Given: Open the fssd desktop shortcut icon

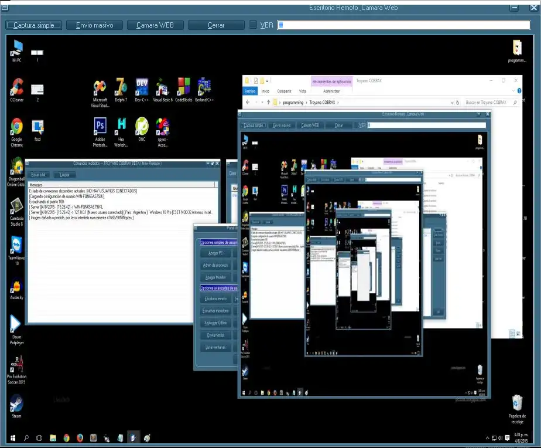Looking at the screenshot, I should [37, 130].
